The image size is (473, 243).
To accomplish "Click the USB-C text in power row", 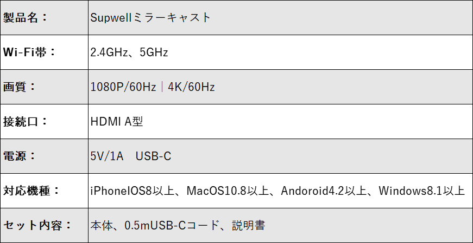I will pos(153,156).
